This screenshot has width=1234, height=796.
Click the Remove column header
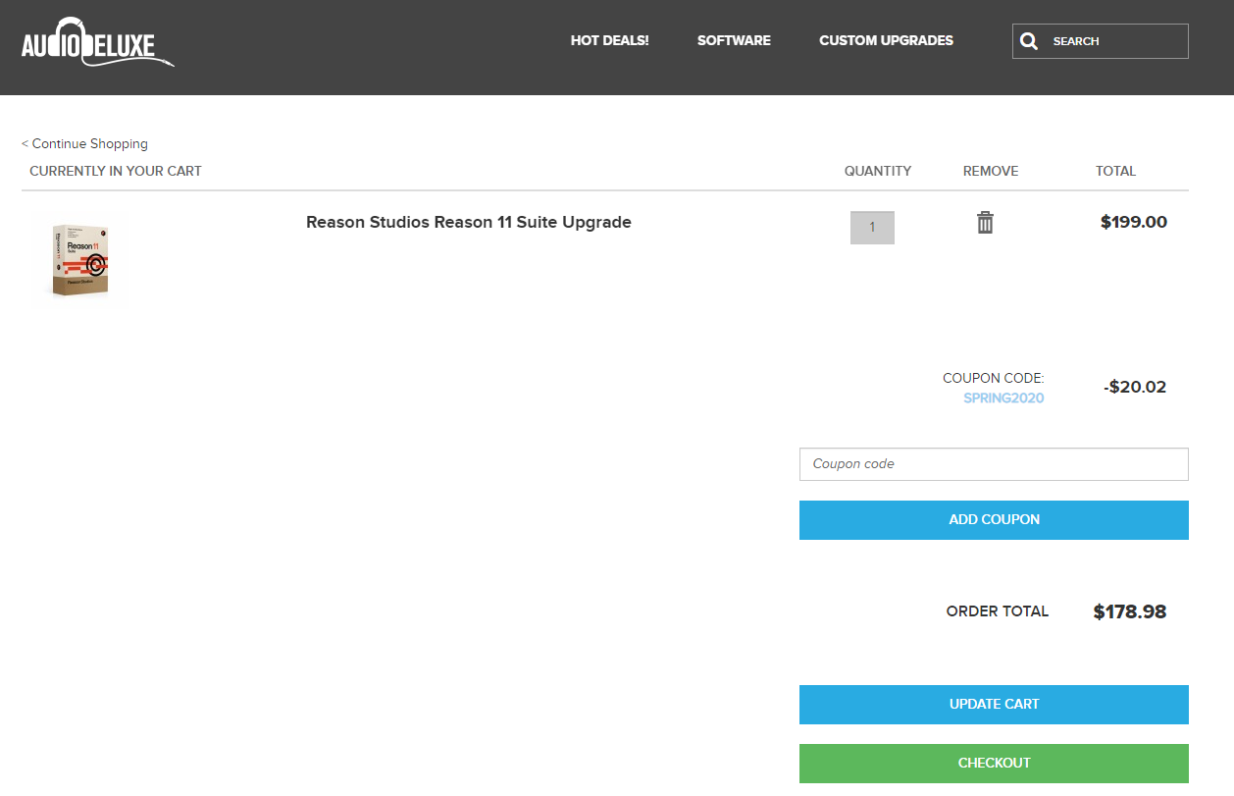991,171
